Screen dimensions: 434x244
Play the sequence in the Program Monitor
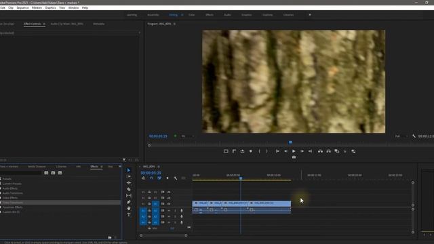click(x=294, y=151)
